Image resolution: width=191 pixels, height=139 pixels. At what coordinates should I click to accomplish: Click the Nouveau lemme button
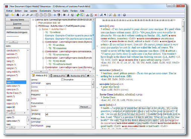pos(17,20)
